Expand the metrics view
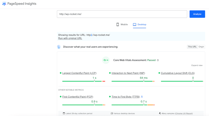 [x=197, y=65]
